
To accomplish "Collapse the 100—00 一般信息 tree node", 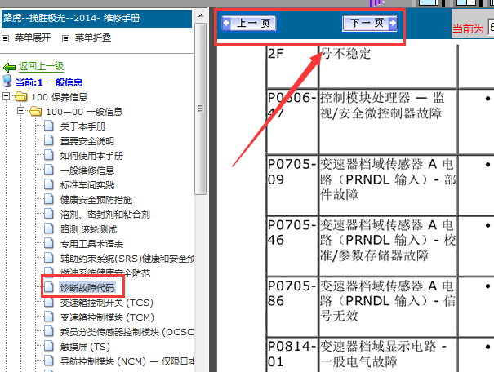I will coord(20,111).
